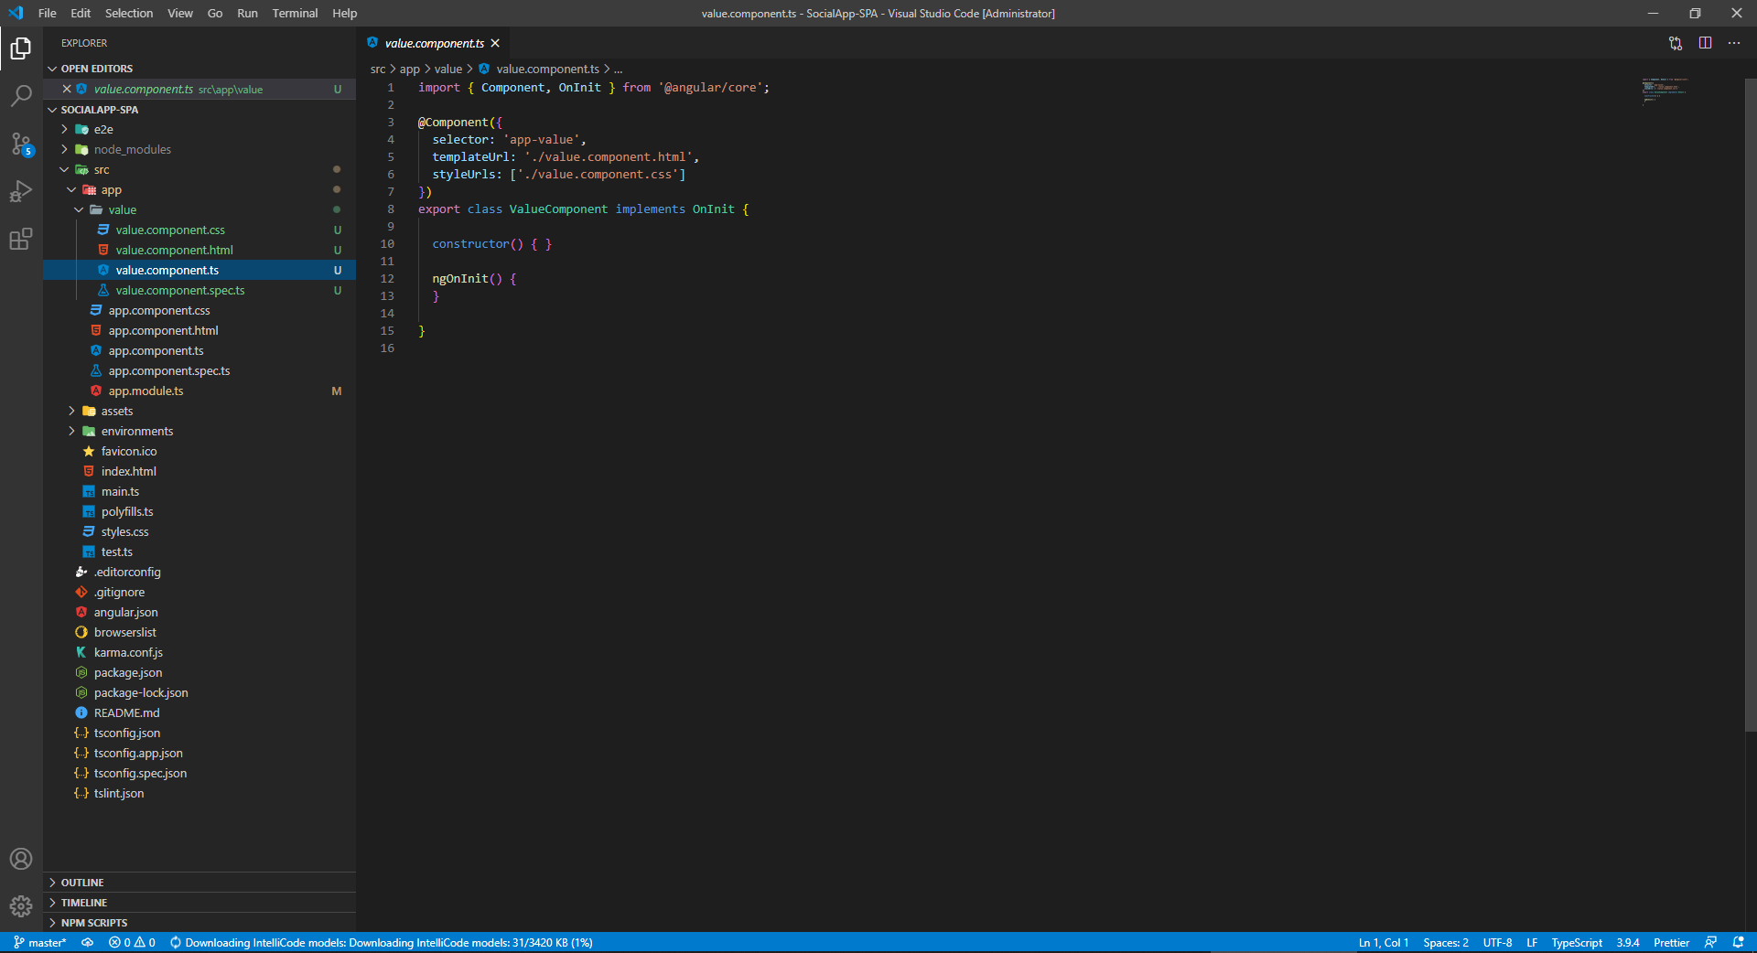Open the Manage gear icon

click(21, 906)
